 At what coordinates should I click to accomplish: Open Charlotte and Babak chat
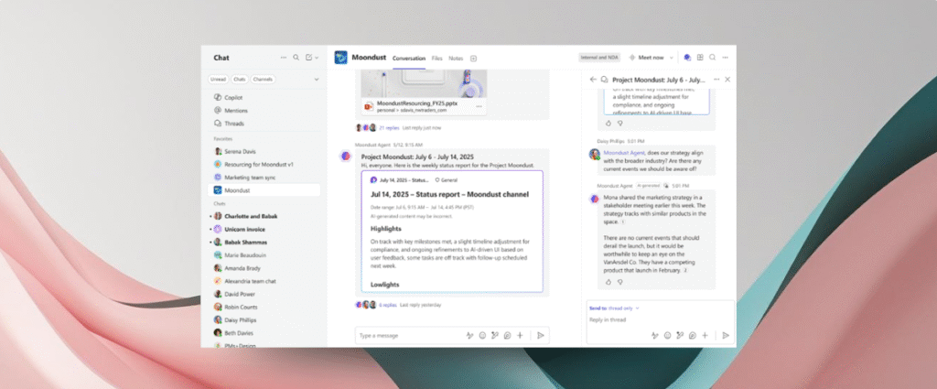264,216
